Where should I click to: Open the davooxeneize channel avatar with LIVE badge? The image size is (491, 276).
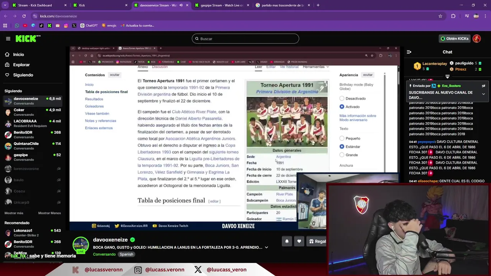(x=81, y=245)
